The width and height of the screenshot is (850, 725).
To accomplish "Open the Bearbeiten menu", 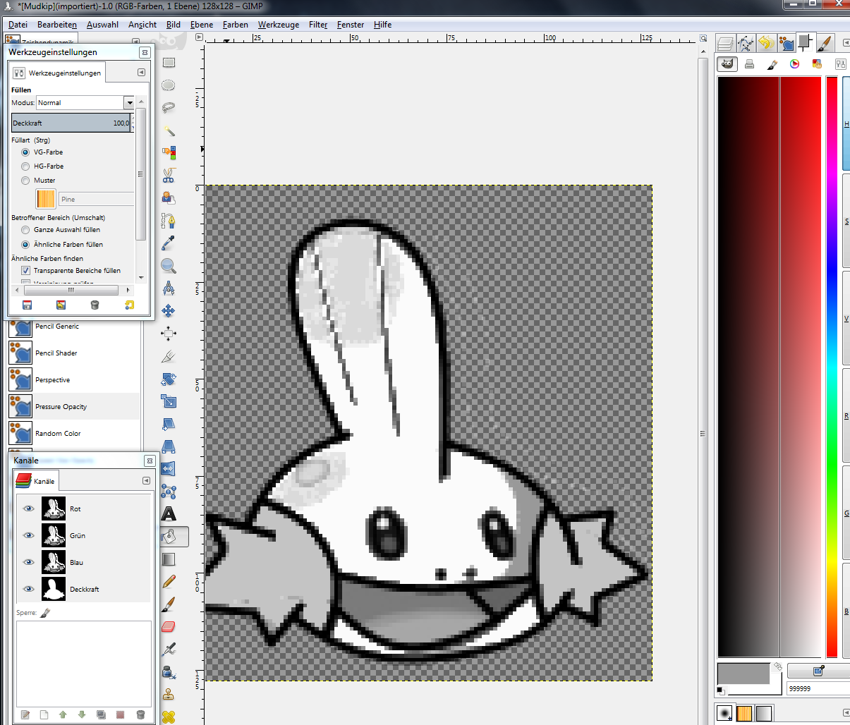I will pyautogui.click(x=57, y=25).
